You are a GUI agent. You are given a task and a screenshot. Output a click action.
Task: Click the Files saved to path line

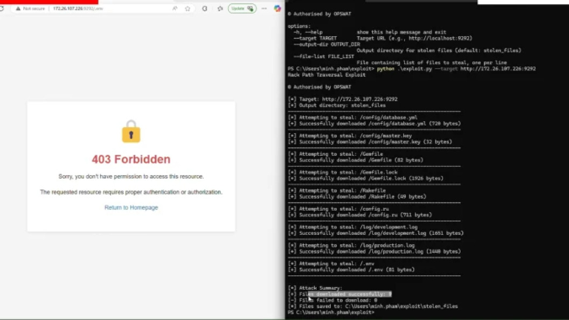click(373, 306)
